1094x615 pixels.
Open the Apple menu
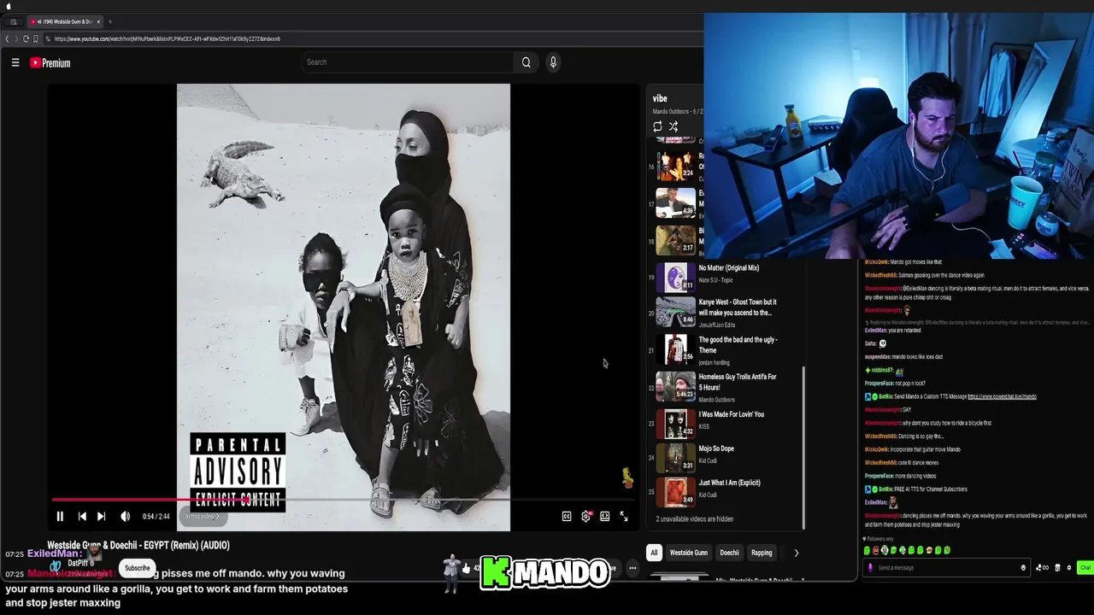point(9,6)
